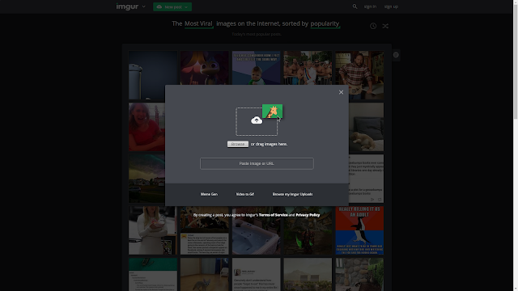Click the Browse button
Image resolution: width=518 pixels, height=291 pixels.
237,144
